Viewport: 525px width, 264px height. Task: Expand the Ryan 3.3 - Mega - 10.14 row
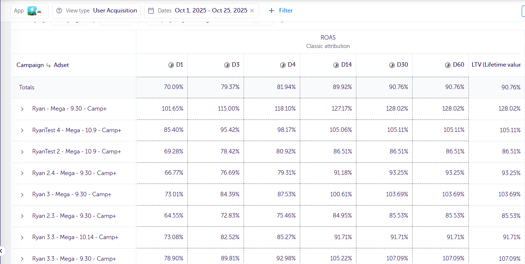click(22, 238)
